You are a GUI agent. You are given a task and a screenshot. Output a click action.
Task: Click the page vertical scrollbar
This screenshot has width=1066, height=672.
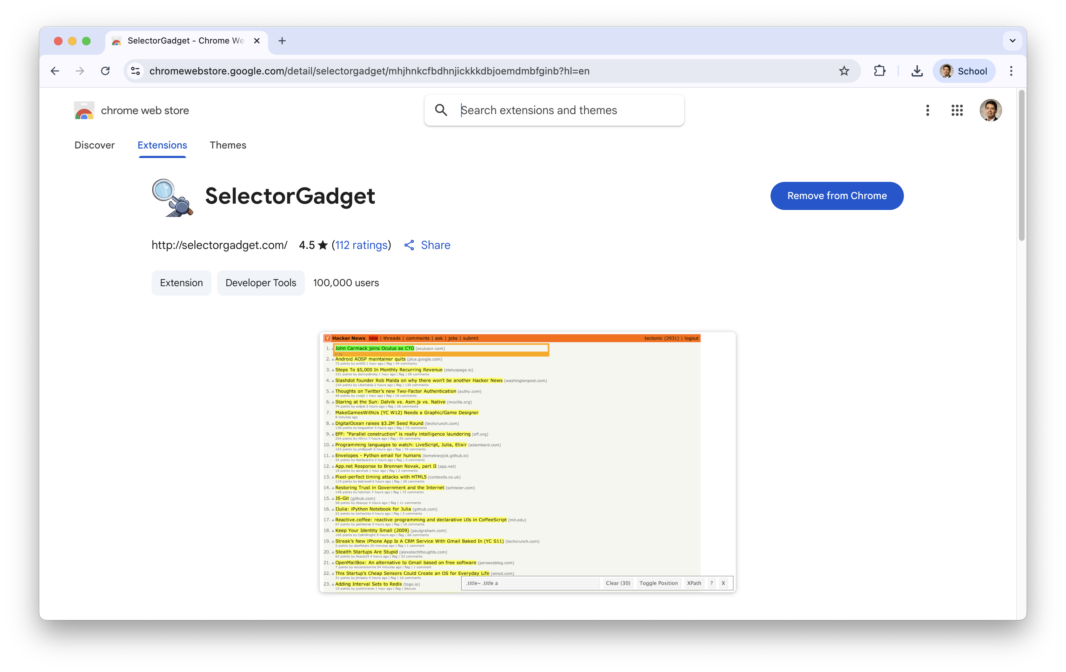[1021, 166]
